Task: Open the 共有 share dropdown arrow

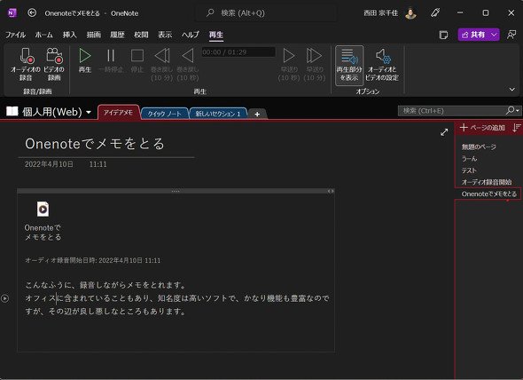Action: coord(494,35)
